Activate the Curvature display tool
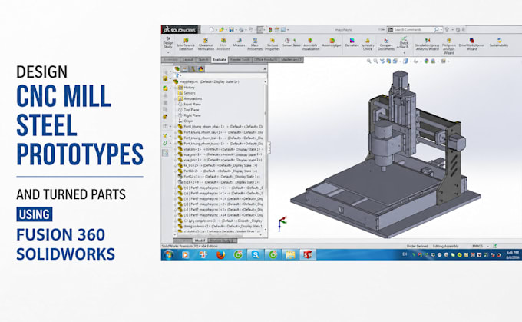Image resolution: width=522 pixels, height=322 pixels. tap(352, 42)
